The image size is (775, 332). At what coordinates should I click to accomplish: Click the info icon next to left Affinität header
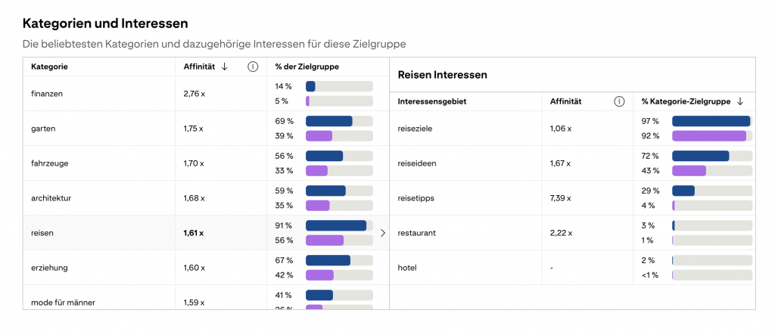tap(253, 67)
